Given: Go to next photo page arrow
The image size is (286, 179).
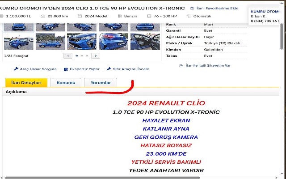Looking at the screenshot, I should click(96, 55).
